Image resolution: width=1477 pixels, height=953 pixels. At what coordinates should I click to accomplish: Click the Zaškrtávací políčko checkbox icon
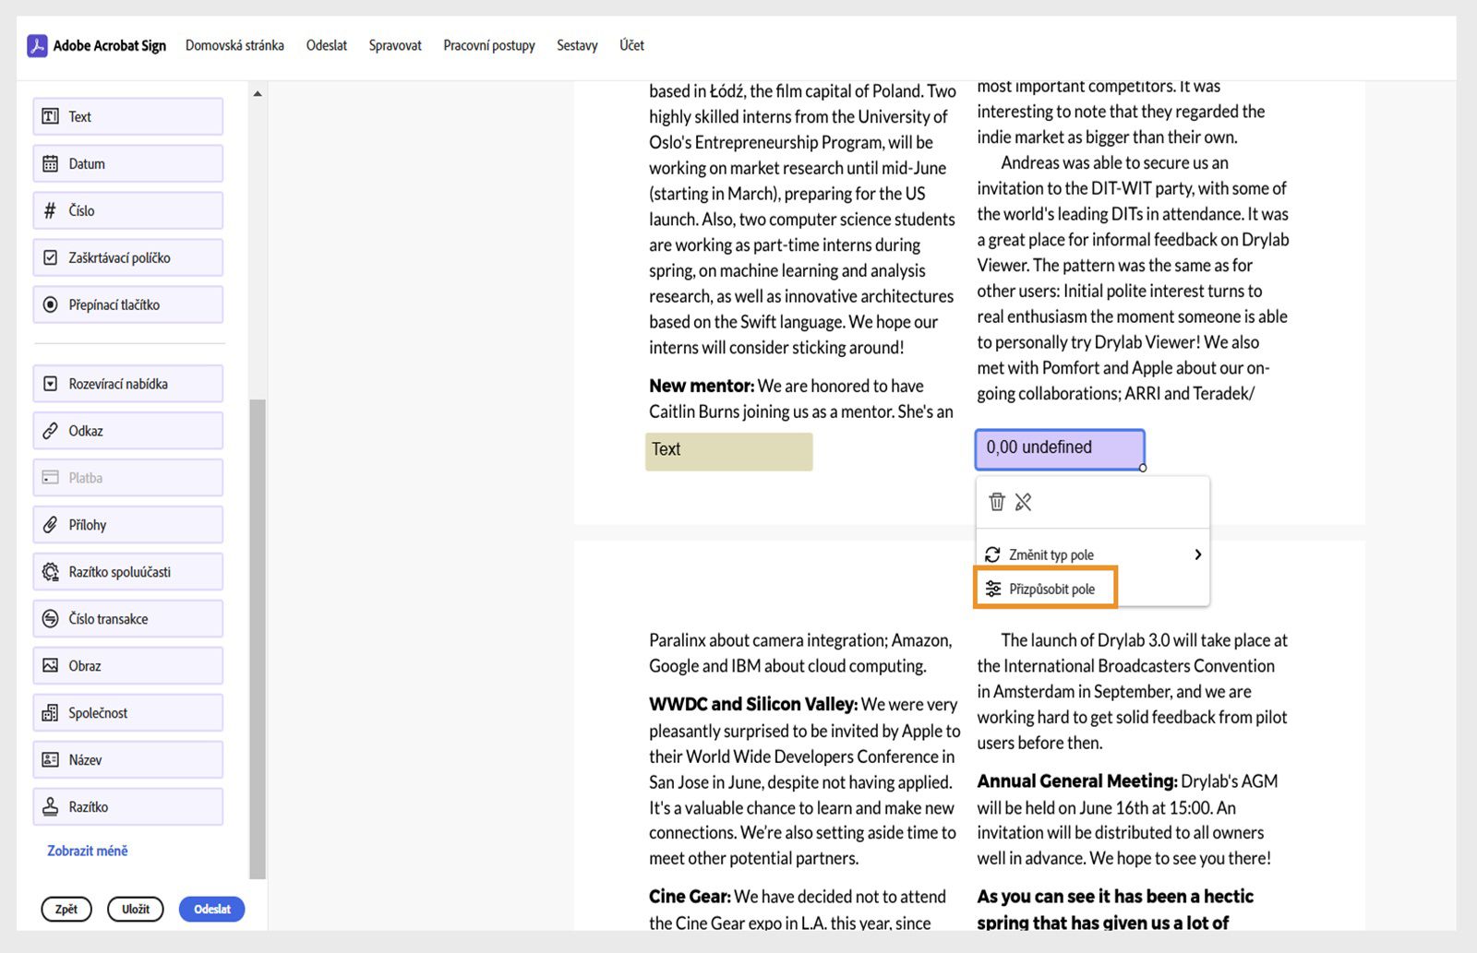tap(51, 257)
